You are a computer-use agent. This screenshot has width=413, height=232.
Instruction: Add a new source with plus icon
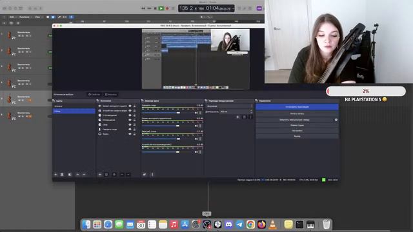100,175
